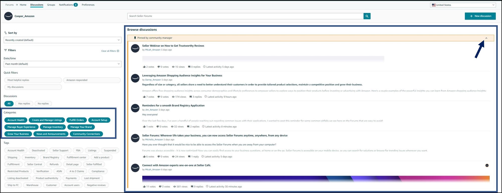Click thumbs-up on Seller Webinar post
The width and height of the screenshot is (502, 193).
[144, 67]
